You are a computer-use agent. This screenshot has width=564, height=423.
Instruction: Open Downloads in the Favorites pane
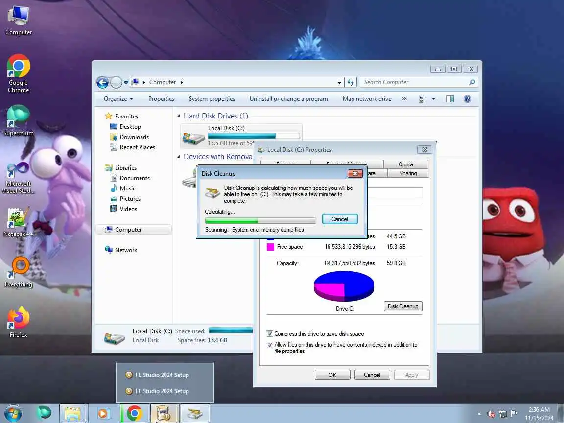(x=134, y=137)
